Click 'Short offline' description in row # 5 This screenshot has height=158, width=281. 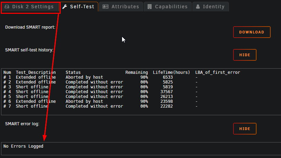[x=32, y=97]
